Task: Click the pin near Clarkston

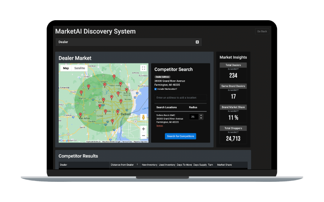Action: [x=105, y=85]
